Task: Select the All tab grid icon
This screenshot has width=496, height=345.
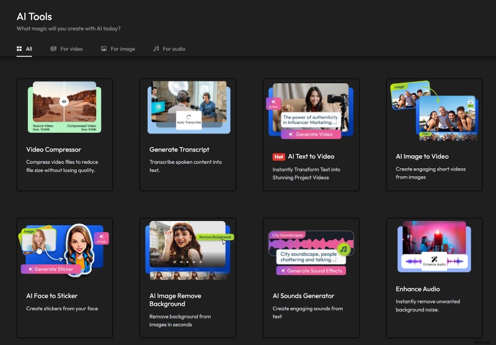Action: pos(19,48)
